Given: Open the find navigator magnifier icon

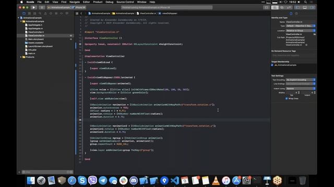Looking at the screenshot, I should click(x=40, y=14).
